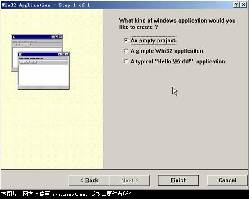Cancel the wizard
The height and width of the screenshot is (199, 249).
(227, 181)
